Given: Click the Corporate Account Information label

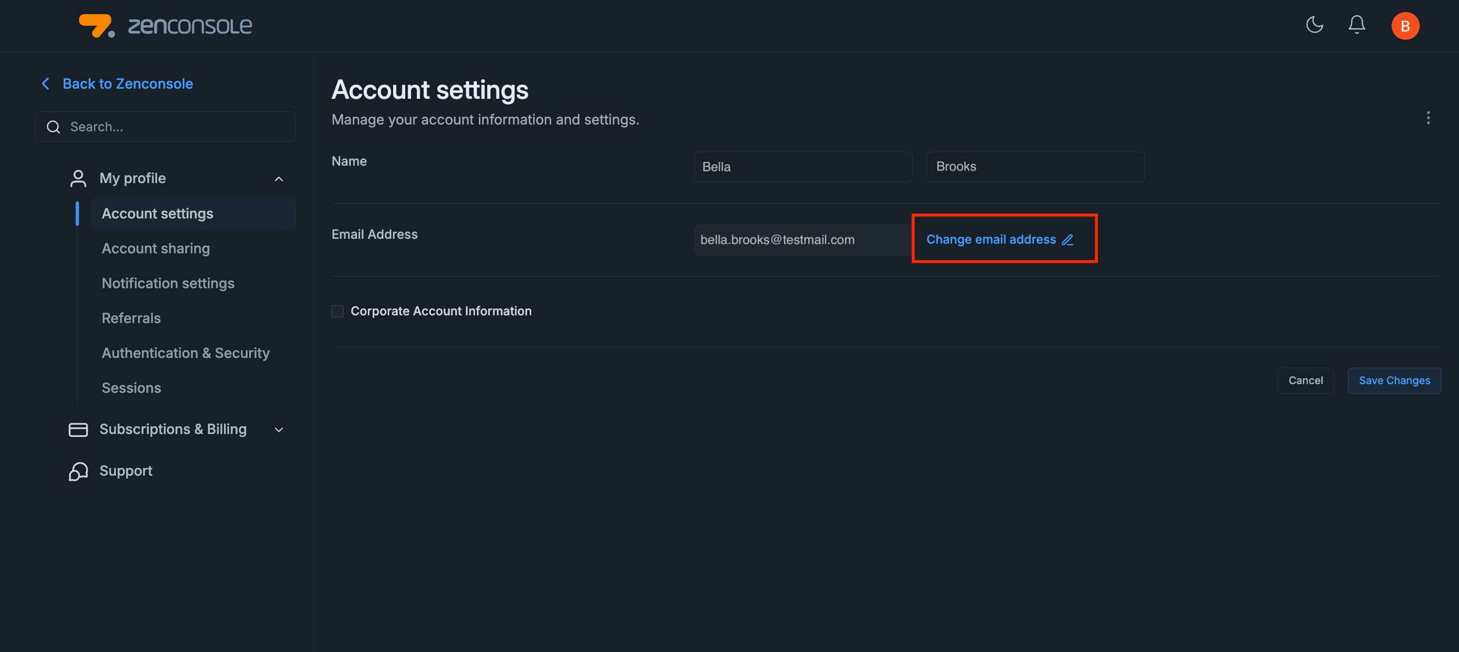Looking at the screenshot, I should pos(441,311).
